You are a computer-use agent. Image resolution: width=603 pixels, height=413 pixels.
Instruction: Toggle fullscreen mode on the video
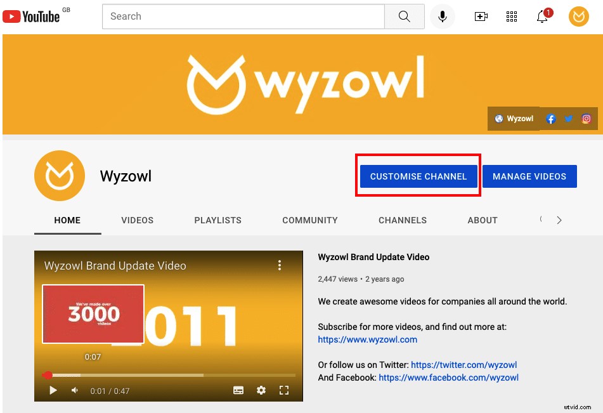[x=284, y=391]
